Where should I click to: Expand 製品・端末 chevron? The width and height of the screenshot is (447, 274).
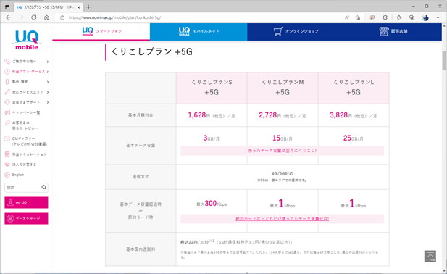[48, 82]
